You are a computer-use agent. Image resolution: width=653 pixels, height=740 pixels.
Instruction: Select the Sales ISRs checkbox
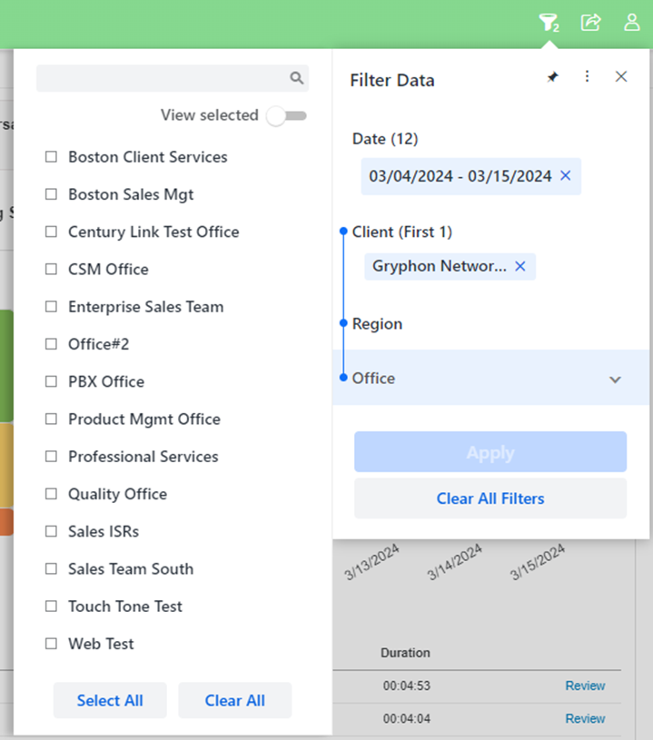pos(51,531)
